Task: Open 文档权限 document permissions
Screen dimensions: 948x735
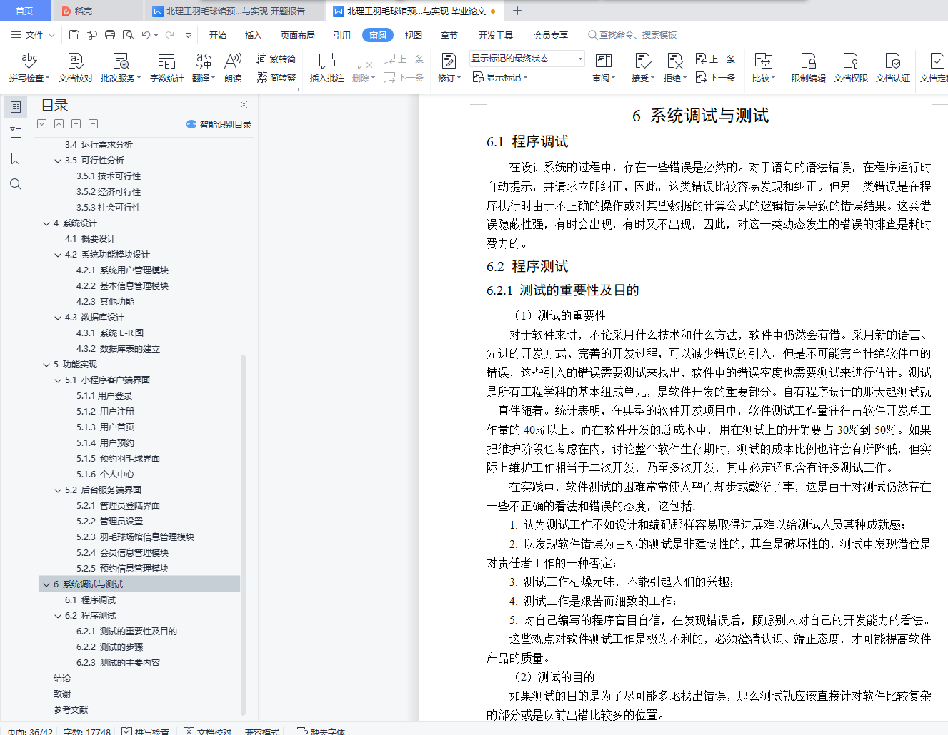Action: click(x=850, y=68)
